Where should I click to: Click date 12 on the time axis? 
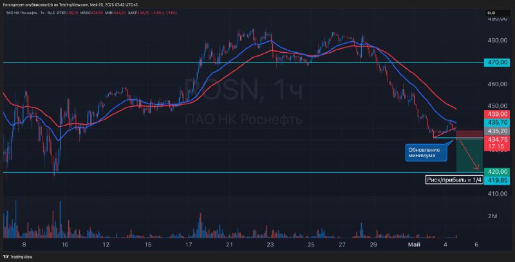click(106, 245)
